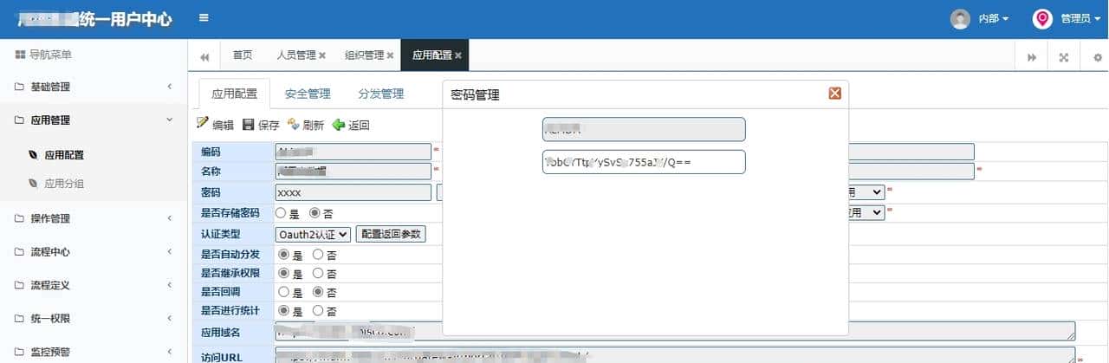Switch to the 人员管理 tab
The image size is (1109, 363).
tap(295, 55)
